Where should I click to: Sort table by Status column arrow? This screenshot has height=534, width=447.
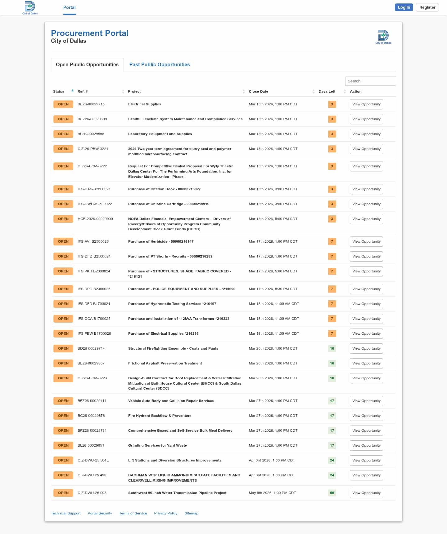pyautogui.click(x=72, y=91)
